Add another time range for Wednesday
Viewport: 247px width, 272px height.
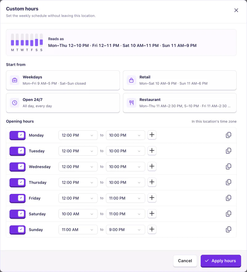click(x=152, y=166)
